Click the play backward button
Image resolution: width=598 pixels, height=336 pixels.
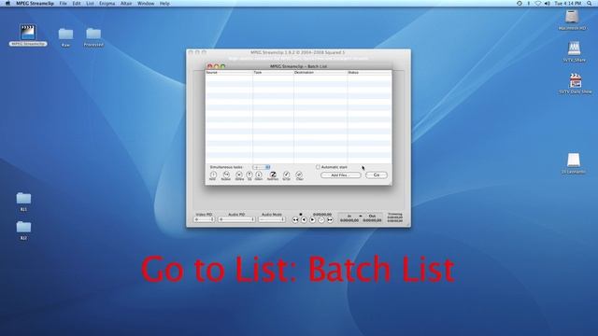click(304, 220)
